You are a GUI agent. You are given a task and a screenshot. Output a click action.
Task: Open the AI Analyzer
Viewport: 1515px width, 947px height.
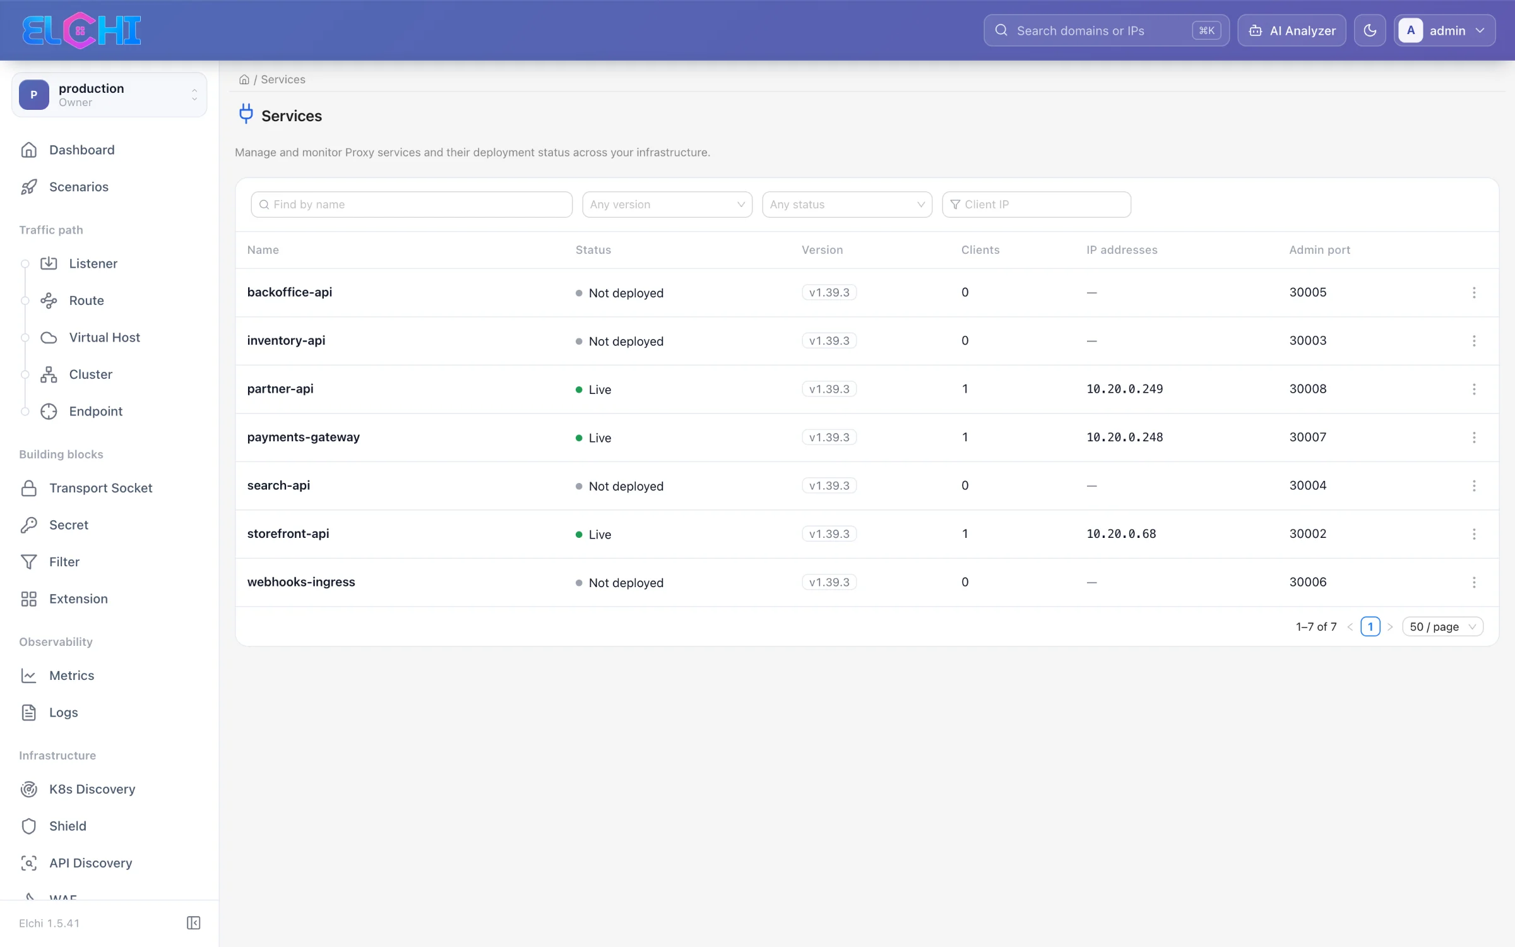(x=1292, y=30)
